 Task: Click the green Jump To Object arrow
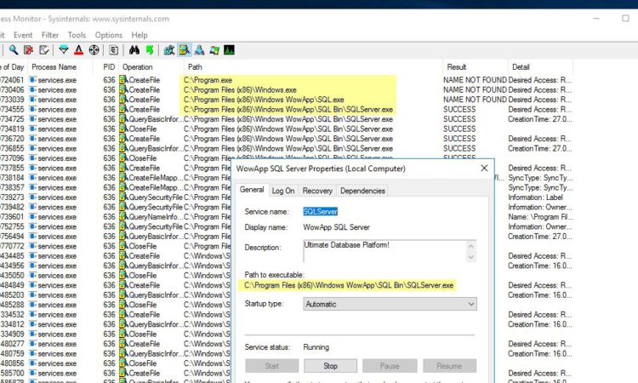pos(150,50)
